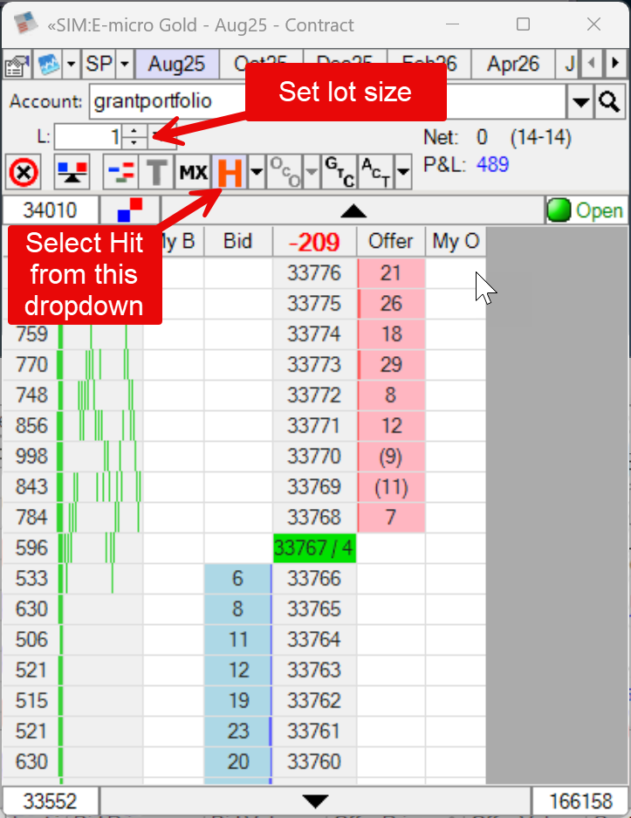Click the ACT order activation icon

click(375, 172)
